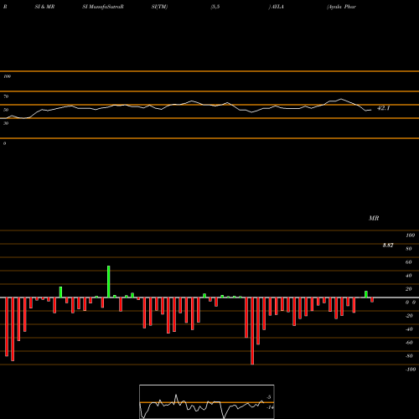Click the tallest green bar in MR histogram

[109, 282]
